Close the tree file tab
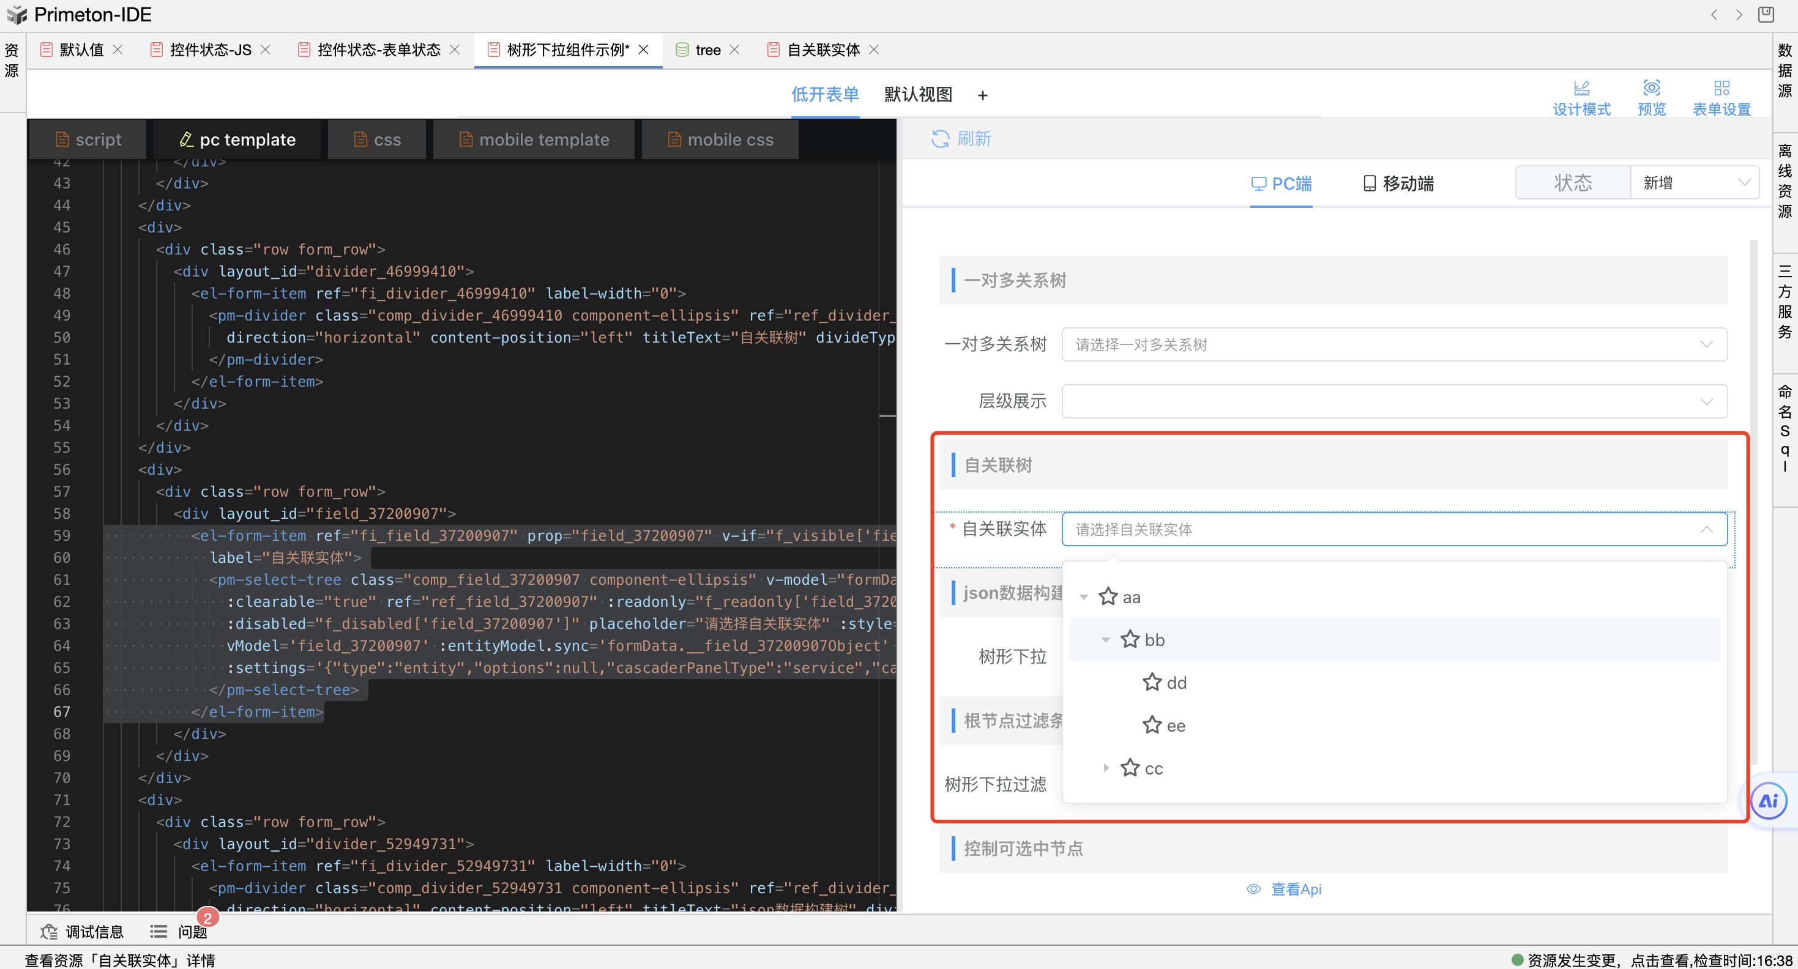 734,50
